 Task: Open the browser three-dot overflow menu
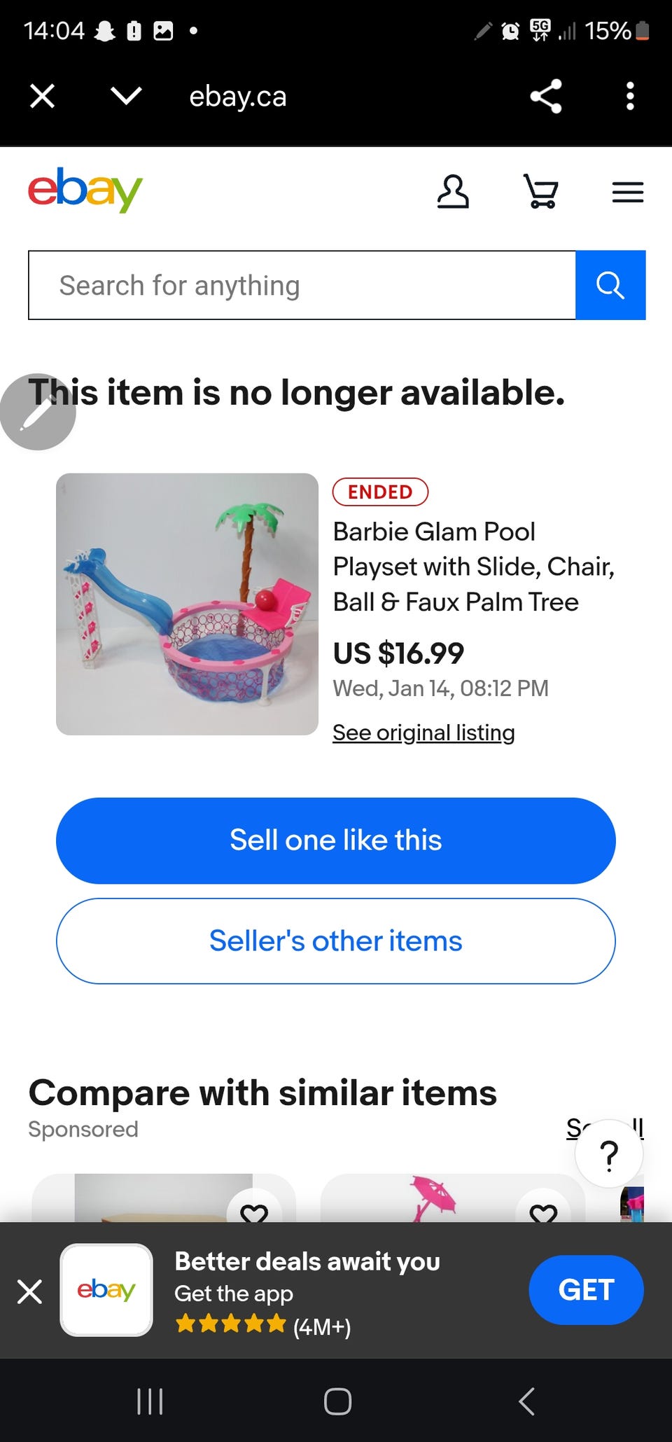tap(630, 96)
